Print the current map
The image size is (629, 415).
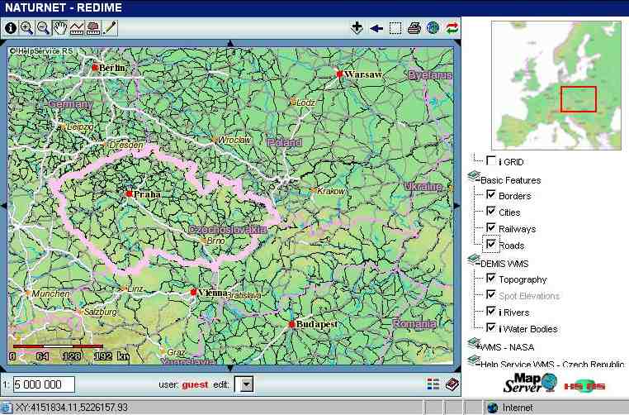pos(414,28)
